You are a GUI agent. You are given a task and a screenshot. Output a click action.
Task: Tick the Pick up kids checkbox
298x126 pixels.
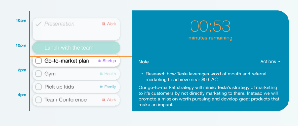coord(38,87)
